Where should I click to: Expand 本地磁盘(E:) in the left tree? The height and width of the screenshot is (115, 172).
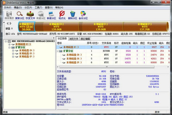click(13, 53)
